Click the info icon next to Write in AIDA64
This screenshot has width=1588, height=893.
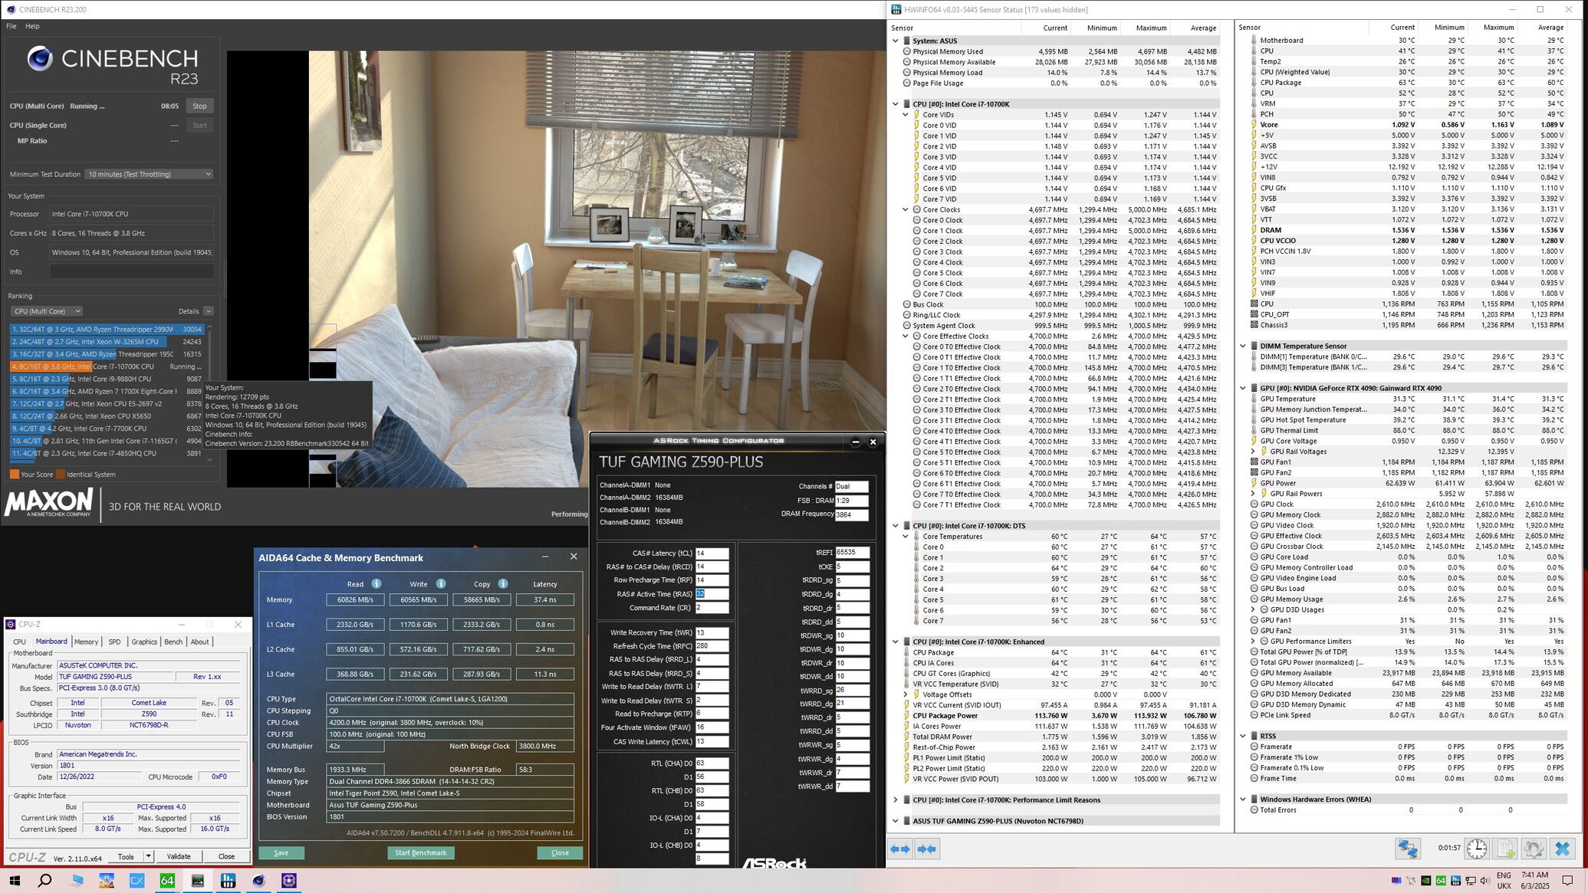click(x=441, y=584)
